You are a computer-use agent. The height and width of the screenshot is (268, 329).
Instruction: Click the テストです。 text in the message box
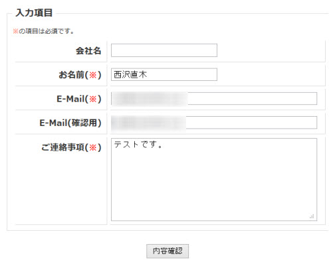click(x=138, y=145)
